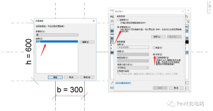Screen dimensions: 213x111
Task: Click the 名称 input field
Action: 133,47
